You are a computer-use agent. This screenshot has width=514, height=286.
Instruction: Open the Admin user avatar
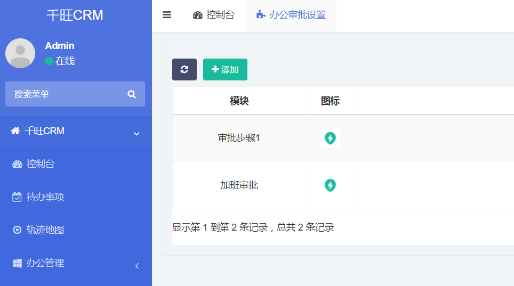pos(20,53)
